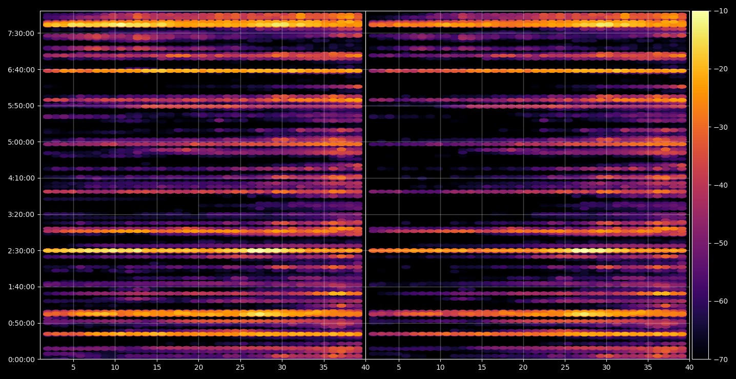Select the −60 colorbar tick label
736x379 pixels.
(721, 301)
